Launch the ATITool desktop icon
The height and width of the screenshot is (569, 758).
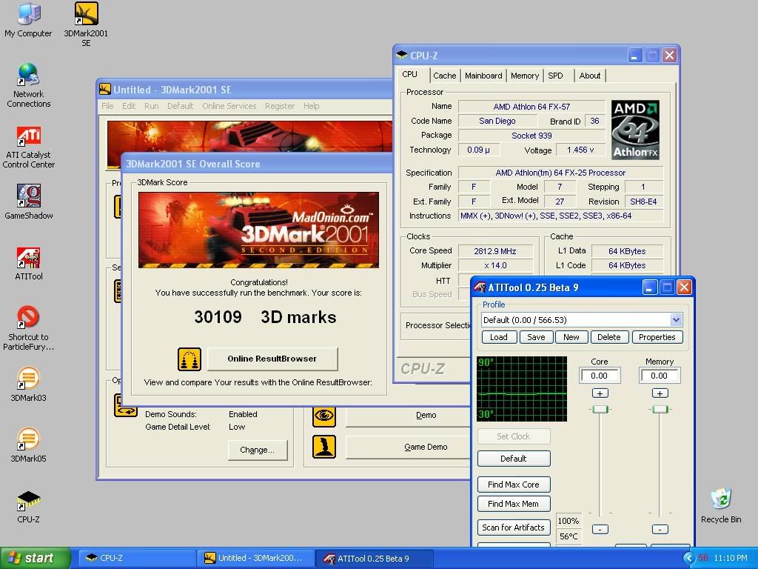(28, 259)
